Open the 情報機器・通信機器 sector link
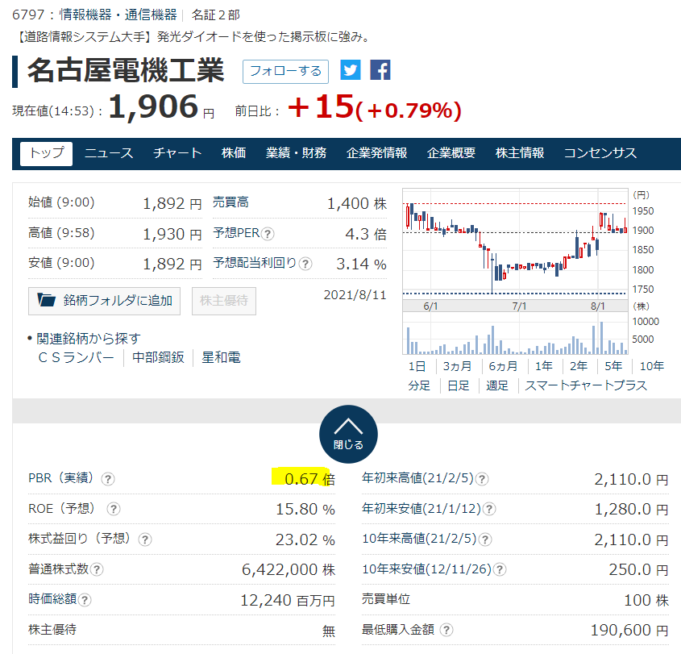This screenshot has width=681, height=654. pos(118,15)
